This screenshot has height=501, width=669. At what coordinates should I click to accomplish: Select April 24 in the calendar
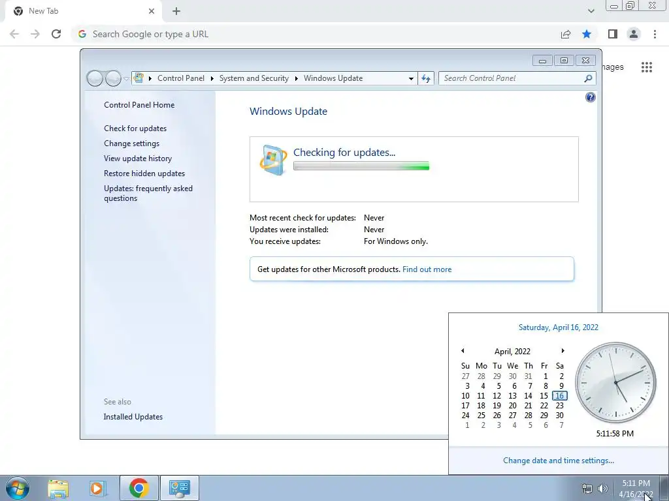tap(465, 416)
